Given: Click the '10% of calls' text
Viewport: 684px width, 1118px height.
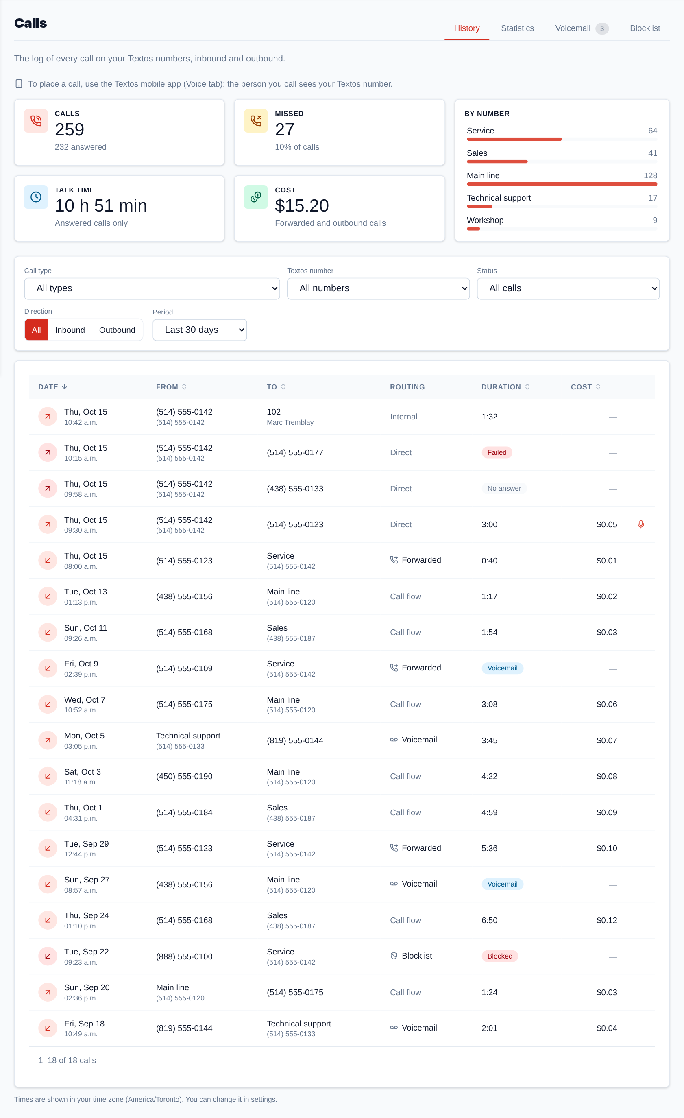Looking at the screenshot, I should click(x=297, y=147).
